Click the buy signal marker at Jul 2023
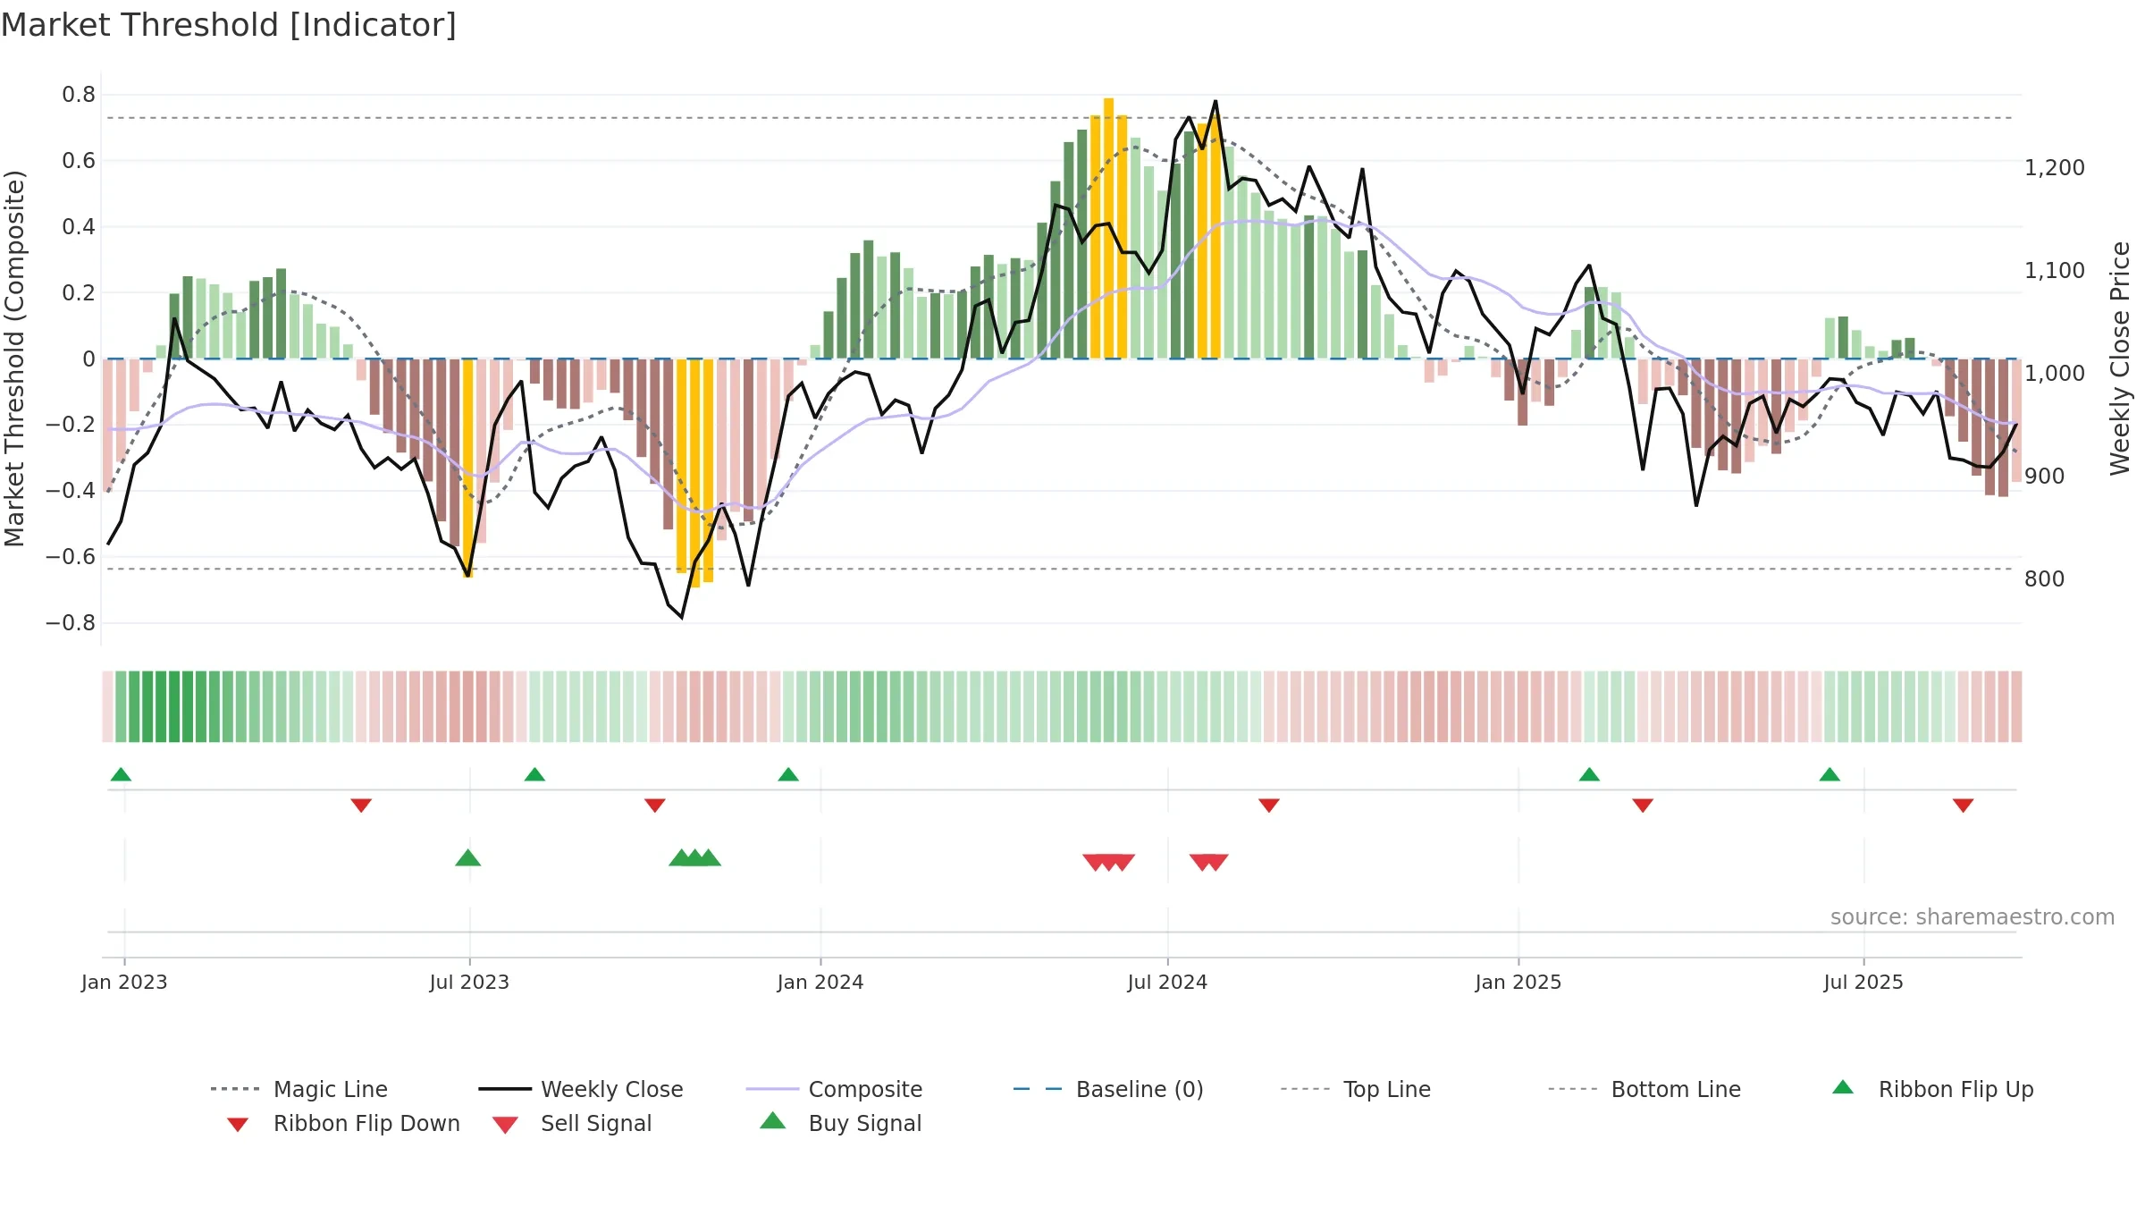This screenshot has height=1207, width=2145. coord(468,857)
